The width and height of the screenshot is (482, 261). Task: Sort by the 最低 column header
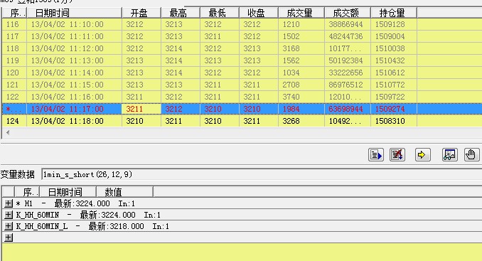pyautogui.click(x=220, y=13)
